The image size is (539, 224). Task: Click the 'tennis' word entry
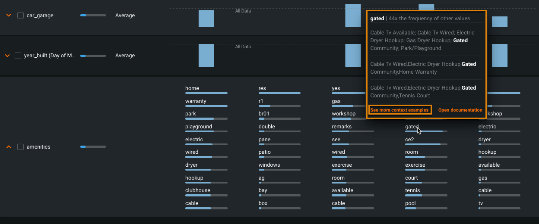[412, 190]
